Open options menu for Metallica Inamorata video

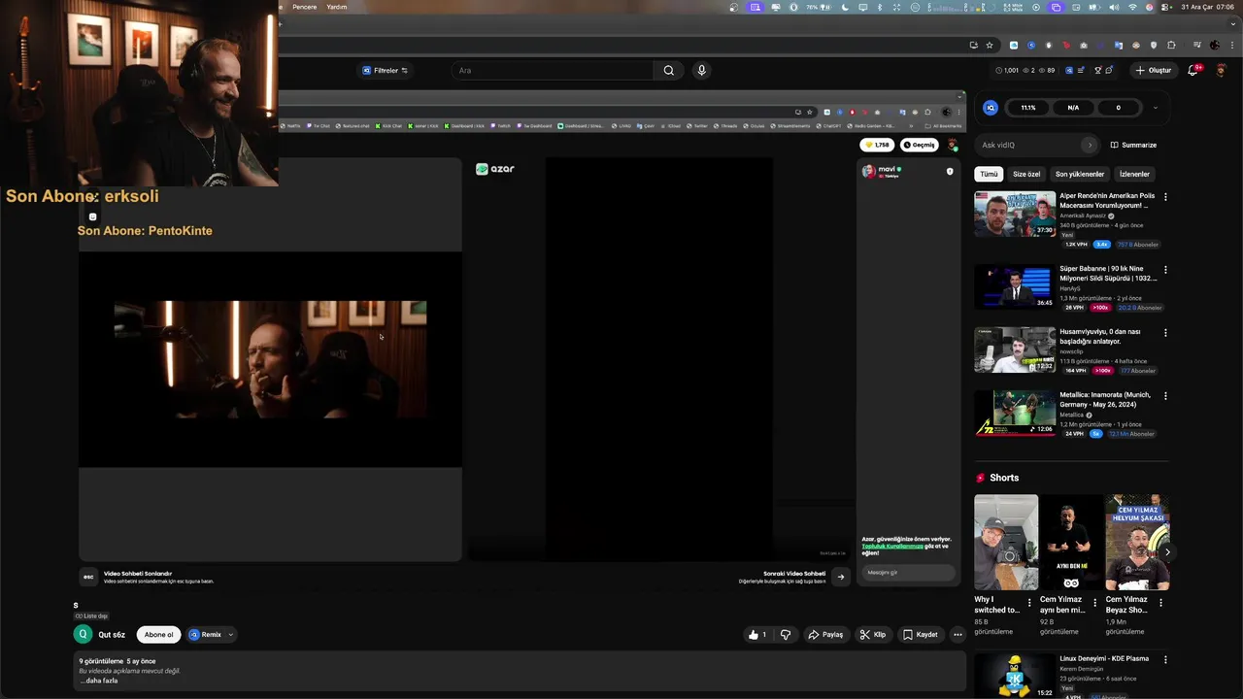tap(1165, 396)
